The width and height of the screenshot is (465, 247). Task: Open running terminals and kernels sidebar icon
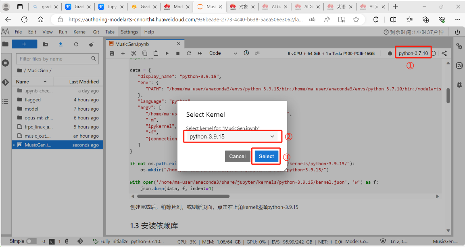[x=5, y=63]
